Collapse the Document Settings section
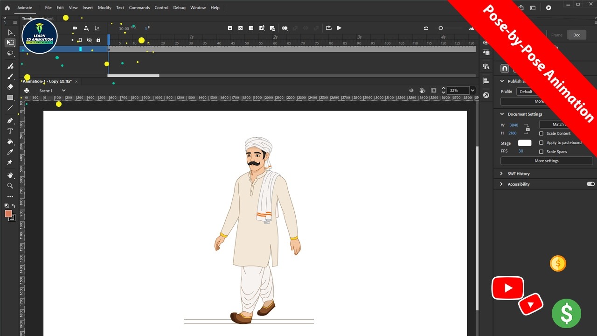This screenshot has height=336, width=597. pos(502,114)
